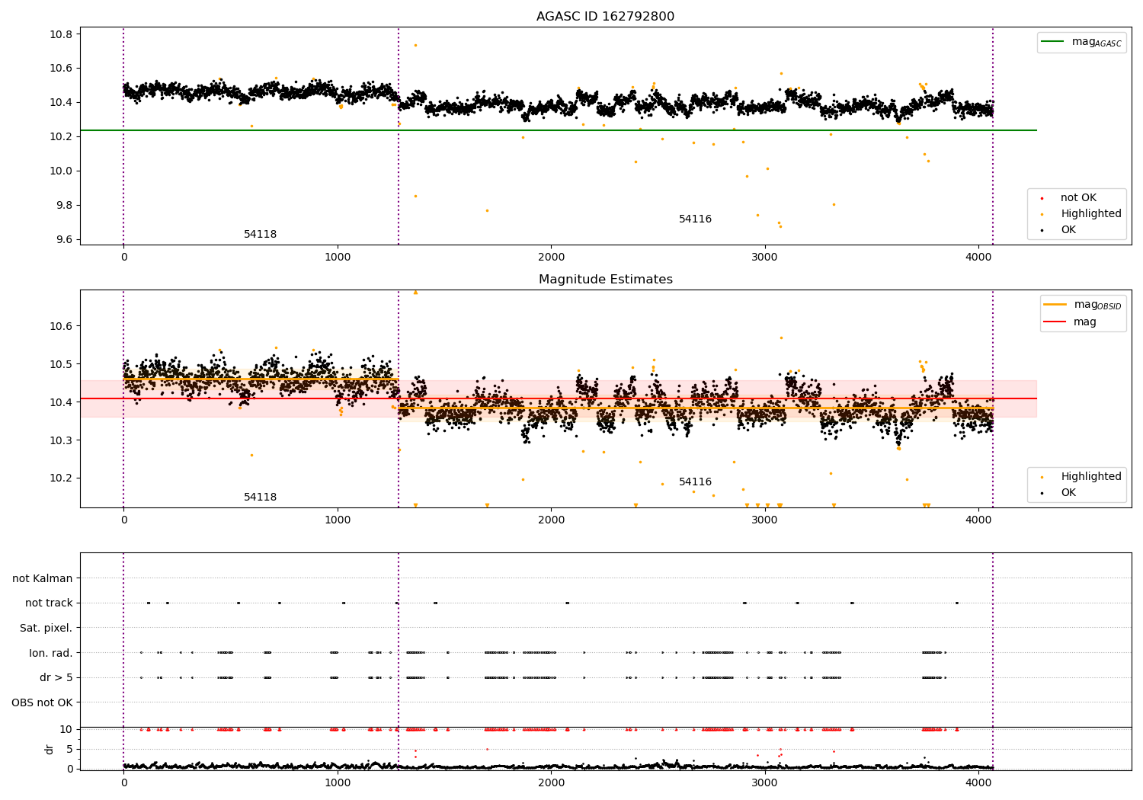Click the 10.3 y-axis tick on middle plot
The width and height of the screenshot is (1143, 800).
tap(61, 441)
